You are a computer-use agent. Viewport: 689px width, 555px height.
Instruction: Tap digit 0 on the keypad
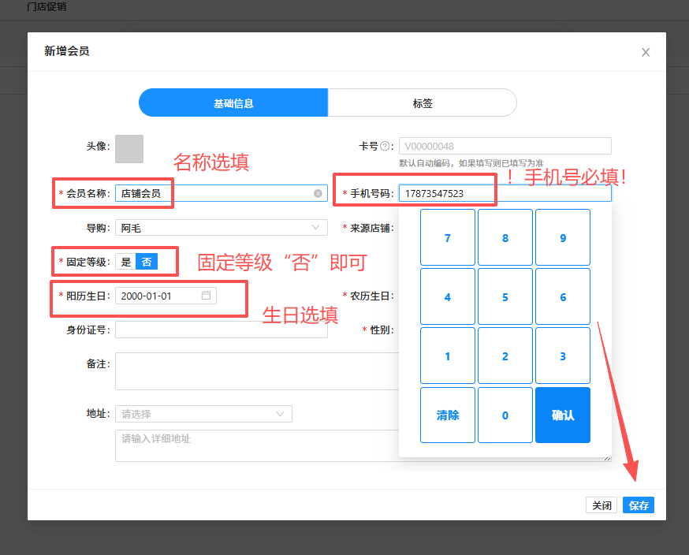point(505,415)
